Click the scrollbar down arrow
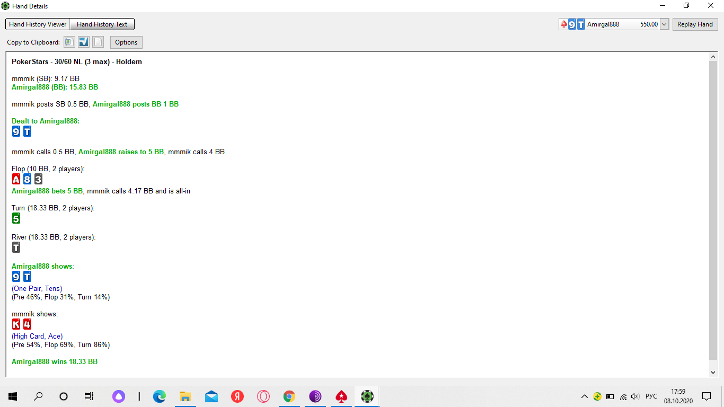The height and width of the screenshot is (407, 724). tap(713, 373)
